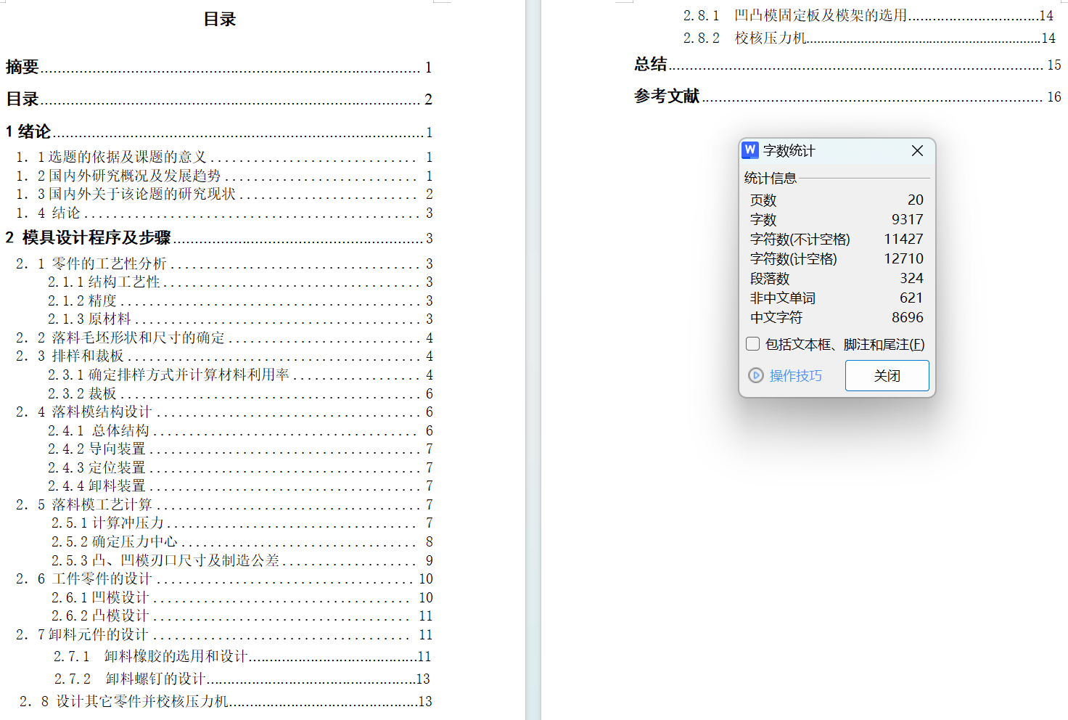Click 1.1 选题的依据及课题的意义 entry
The image size is (1068, 720).
pyautogui.click(x=224, y=157)
